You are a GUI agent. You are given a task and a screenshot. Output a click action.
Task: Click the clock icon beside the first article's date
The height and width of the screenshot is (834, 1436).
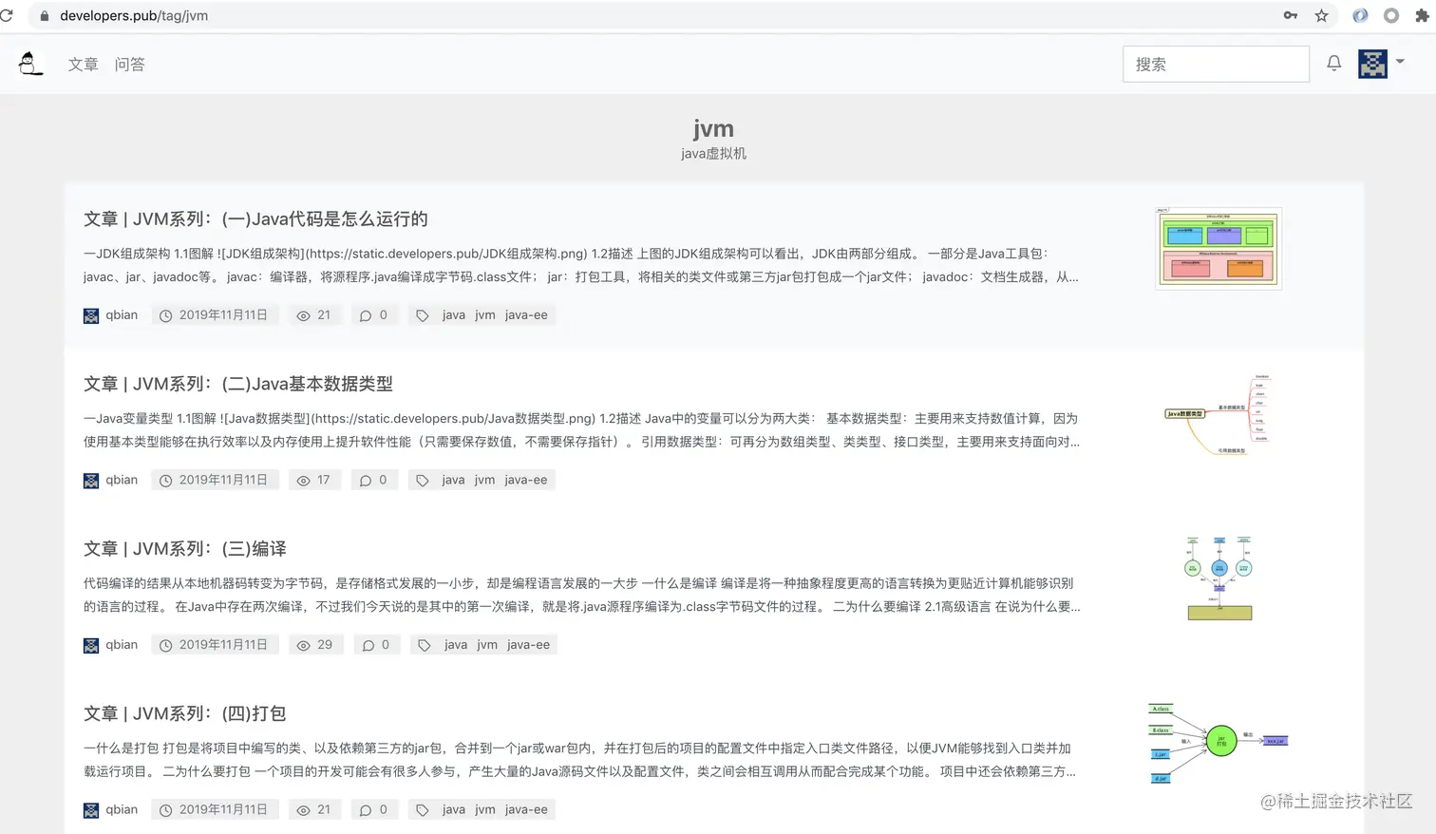point(165,314)
